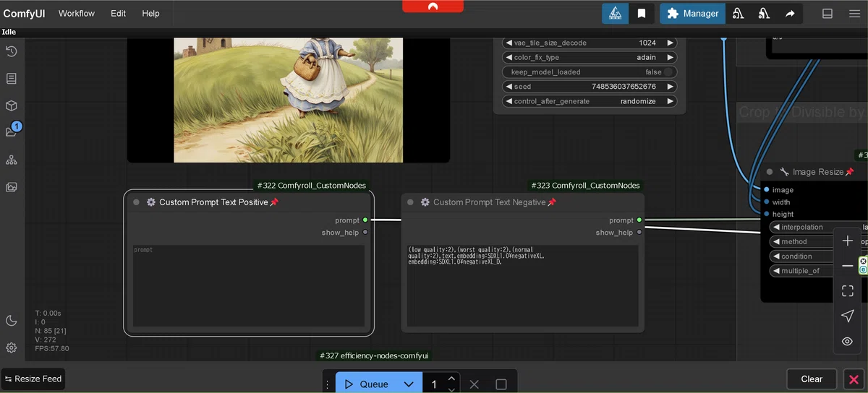Screen dimensions: 868x393
Task: Click the show_help output socket on Negative node
Action: click(639, 233)
